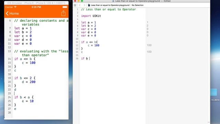The width and height of the screenshot is (220, 124).
Task: Click 'var d = 0' in the playground
Action: pos(89,32)
